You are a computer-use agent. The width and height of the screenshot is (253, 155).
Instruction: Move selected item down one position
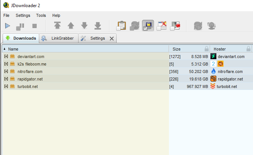click(x=84, y=25)
